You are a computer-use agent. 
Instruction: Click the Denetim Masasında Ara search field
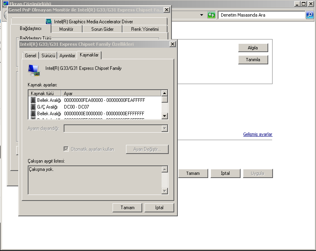tap(261, 15)
